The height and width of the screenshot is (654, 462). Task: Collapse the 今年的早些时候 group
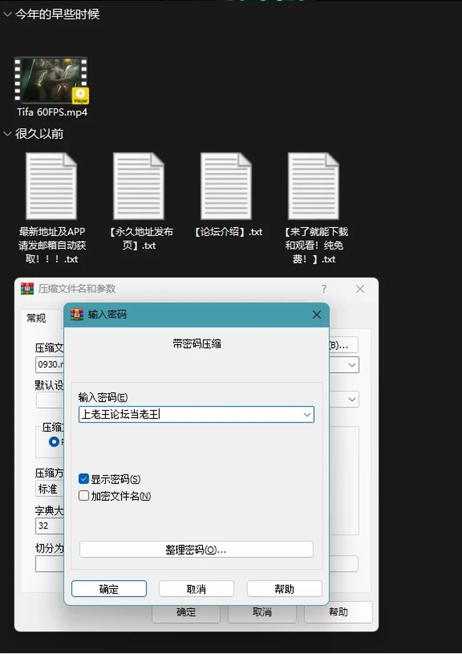[x=7, y=14]
